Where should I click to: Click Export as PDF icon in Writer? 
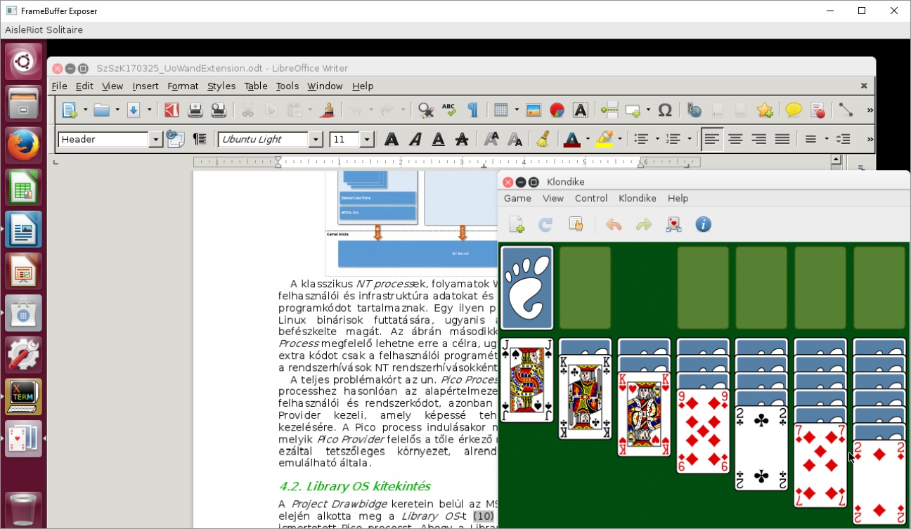click(172, 110)
